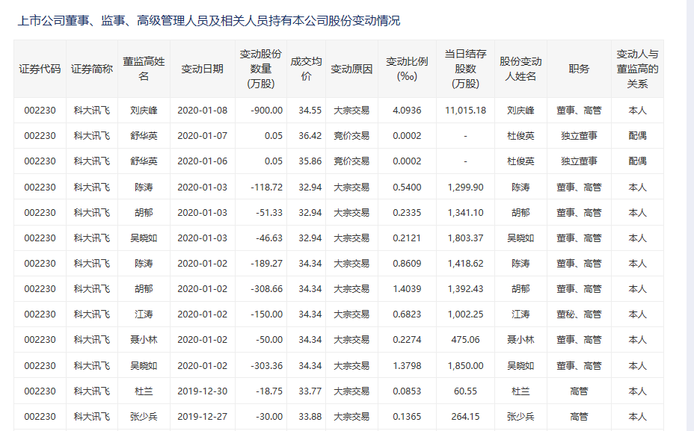The height and width of the screenshot is (431, 694).
Task: Click the 0.0853 change ratio cell
Action: 407,391
